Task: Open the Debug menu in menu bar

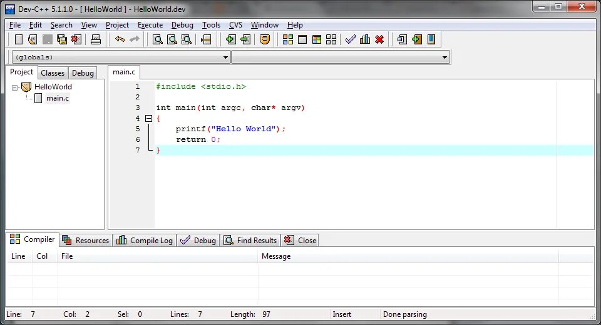Action: (x=182, y=25)
